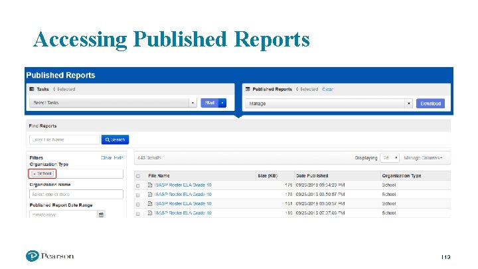Image resolution: width=478 pixels, height=269 pixels.
Task: Open the 181 KB ISASP Roster report
Action: pos(183,204)
